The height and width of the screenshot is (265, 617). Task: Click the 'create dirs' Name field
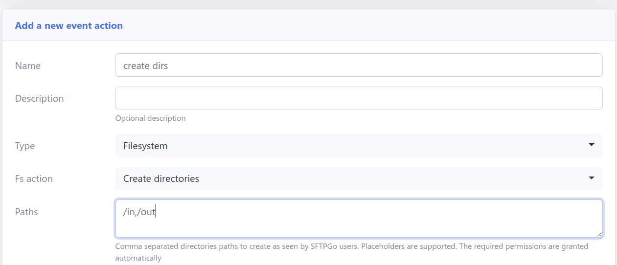[359, 66]
